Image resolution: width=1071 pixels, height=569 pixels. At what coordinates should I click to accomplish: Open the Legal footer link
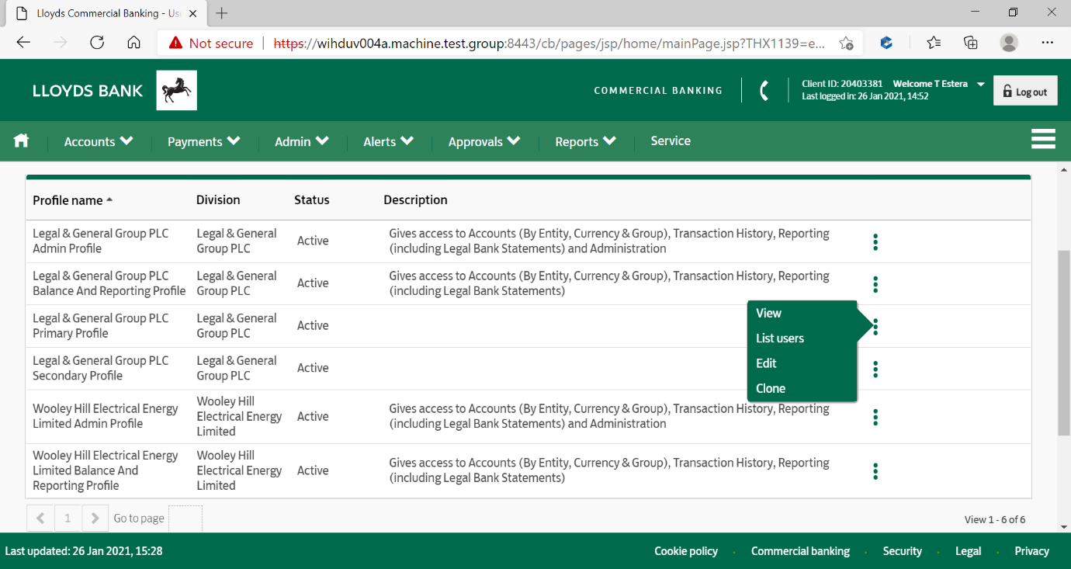coord(968,551)
